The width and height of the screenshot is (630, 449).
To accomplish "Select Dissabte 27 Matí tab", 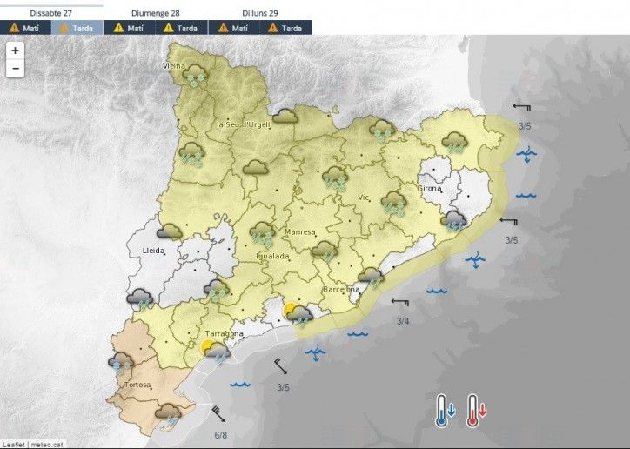I will pos(25,28).
